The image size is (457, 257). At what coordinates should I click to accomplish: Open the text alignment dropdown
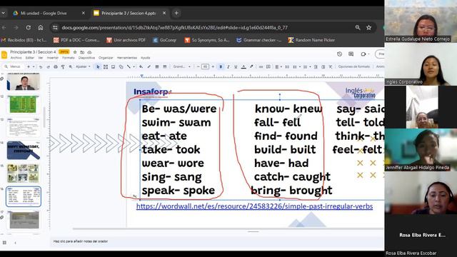[x=278, y=66]
